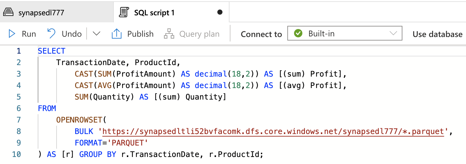
Task: Click the synapsedl777 storage tab icon
Action: 8,12
